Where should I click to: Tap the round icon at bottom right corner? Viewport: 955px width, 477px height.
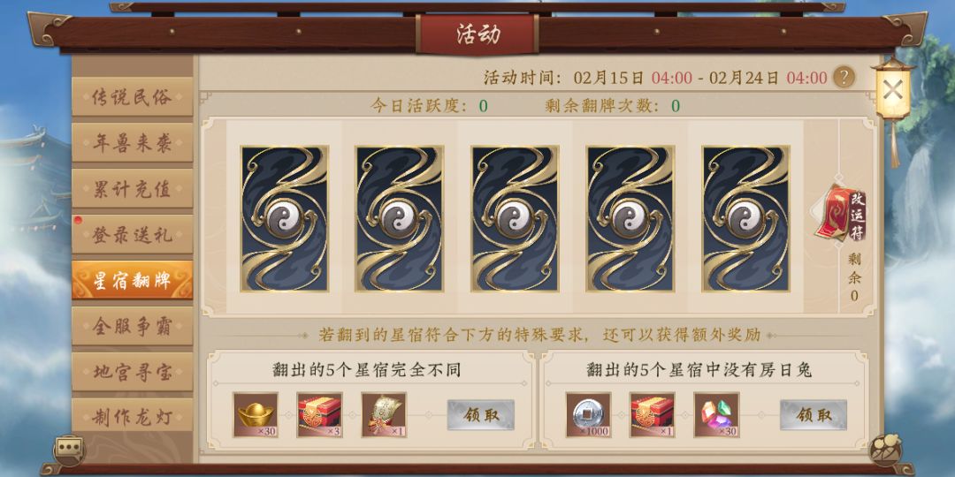[885, 450]
